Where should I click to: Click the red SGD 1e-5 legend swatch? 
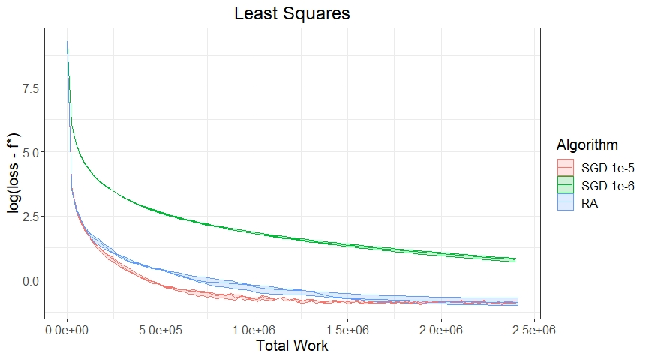[565, 168]
